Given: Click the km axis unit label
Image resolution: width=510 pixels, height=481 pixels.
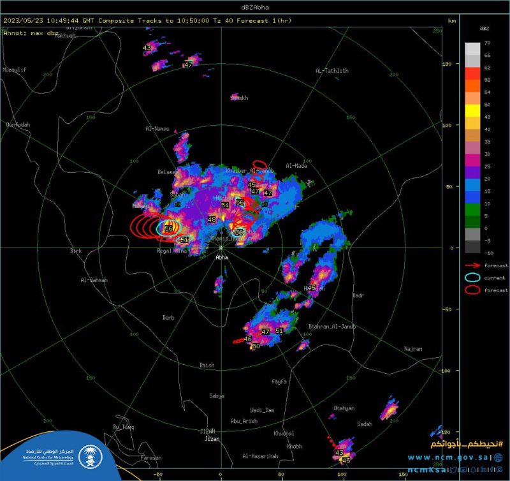Looking at the screenshot, I should click(452, 21).
